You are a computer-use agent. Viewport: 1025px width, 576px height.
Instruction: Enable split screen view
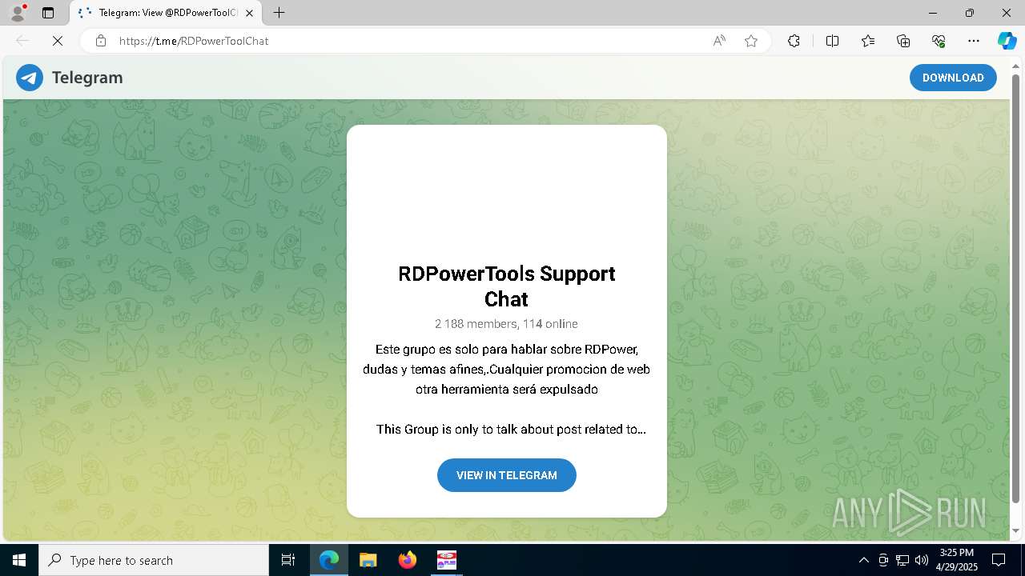pyautogui.click(x=832, y=41)
